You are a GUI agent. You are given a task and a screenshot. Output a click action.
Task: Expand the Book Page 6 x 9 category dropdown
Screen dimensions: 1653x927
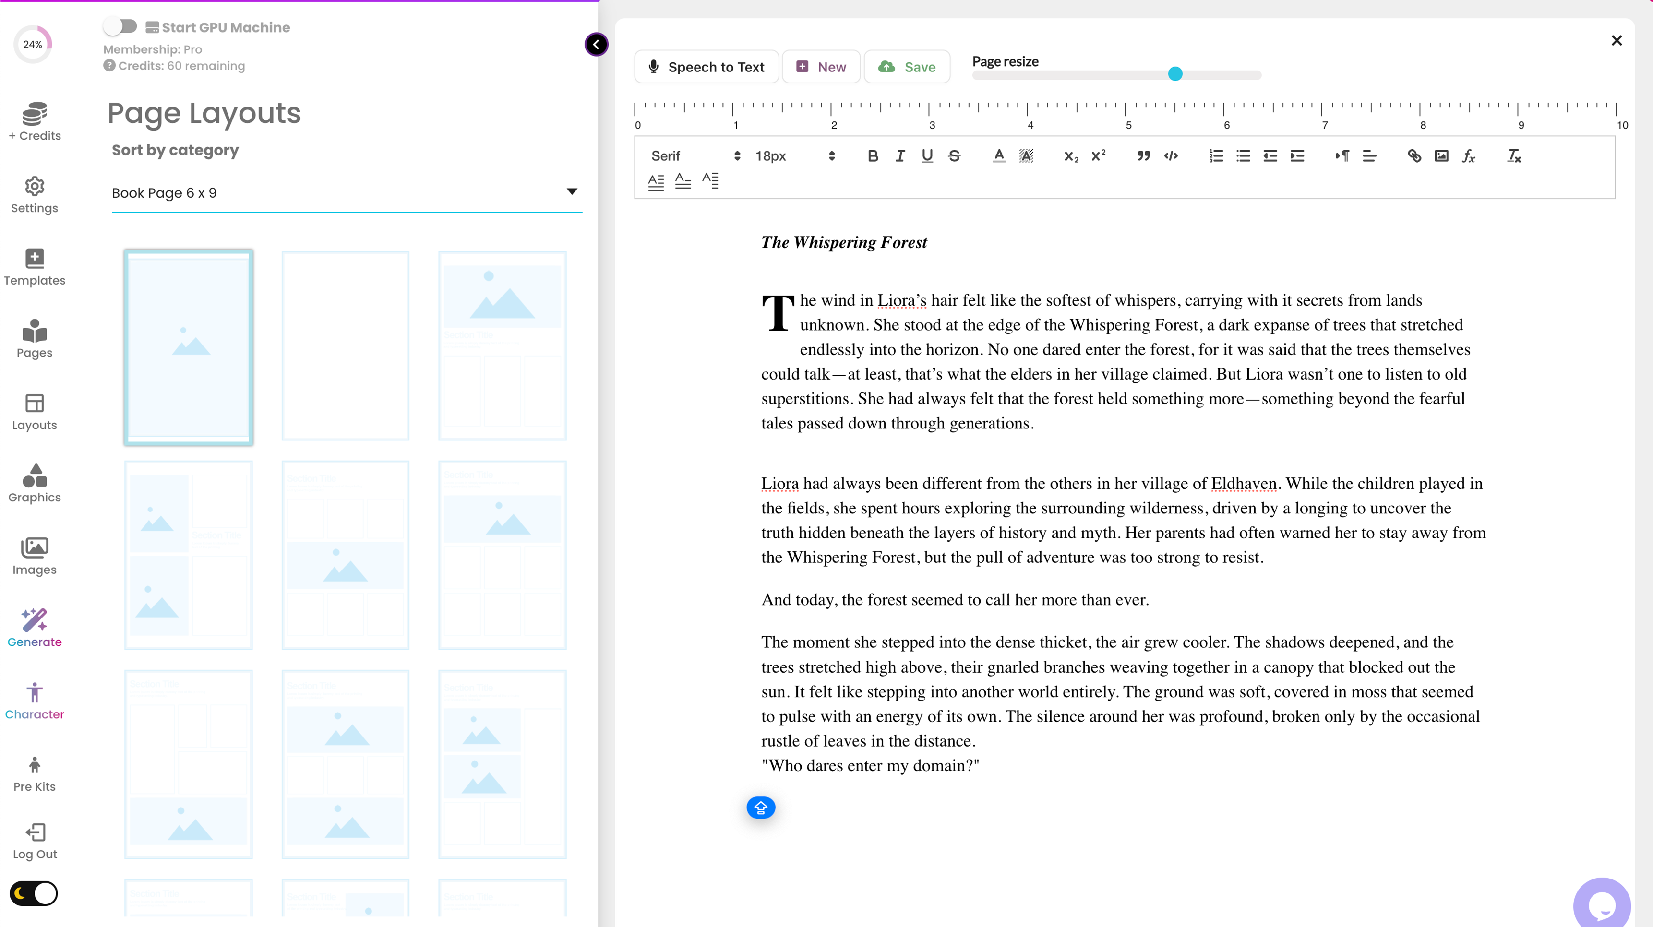pos(347,192)
